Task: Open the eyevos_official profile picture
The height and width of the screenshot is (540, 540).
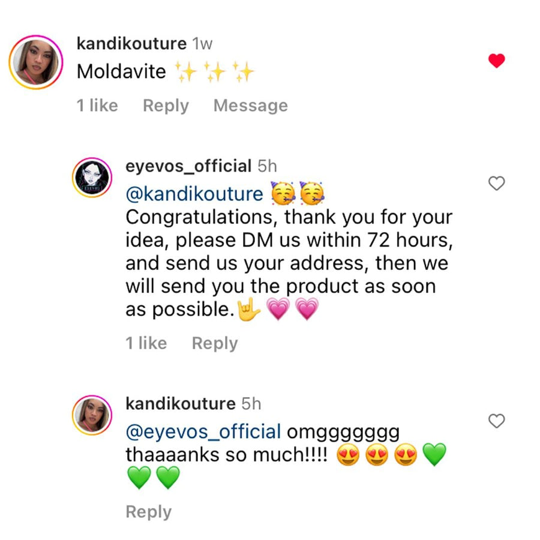Action: [92, 178]
